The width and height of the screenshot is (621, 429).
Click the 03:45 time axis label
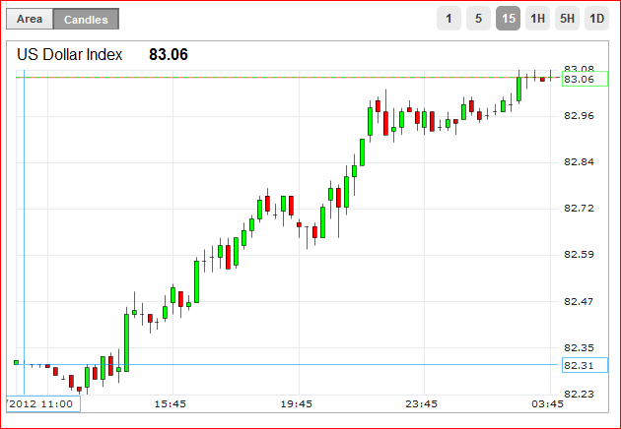tap(547, 404)
